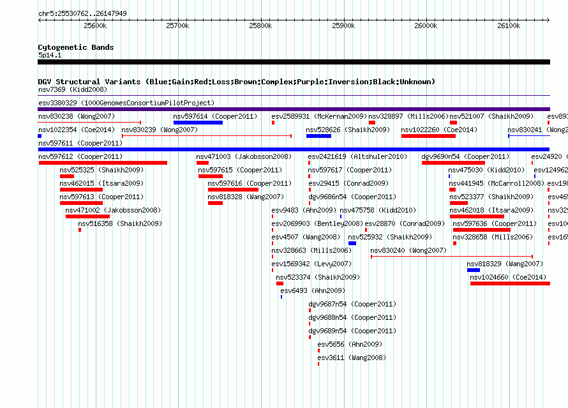Click the blue bar under nsv528626
This screenshot has height=408, width=568.
318,136
